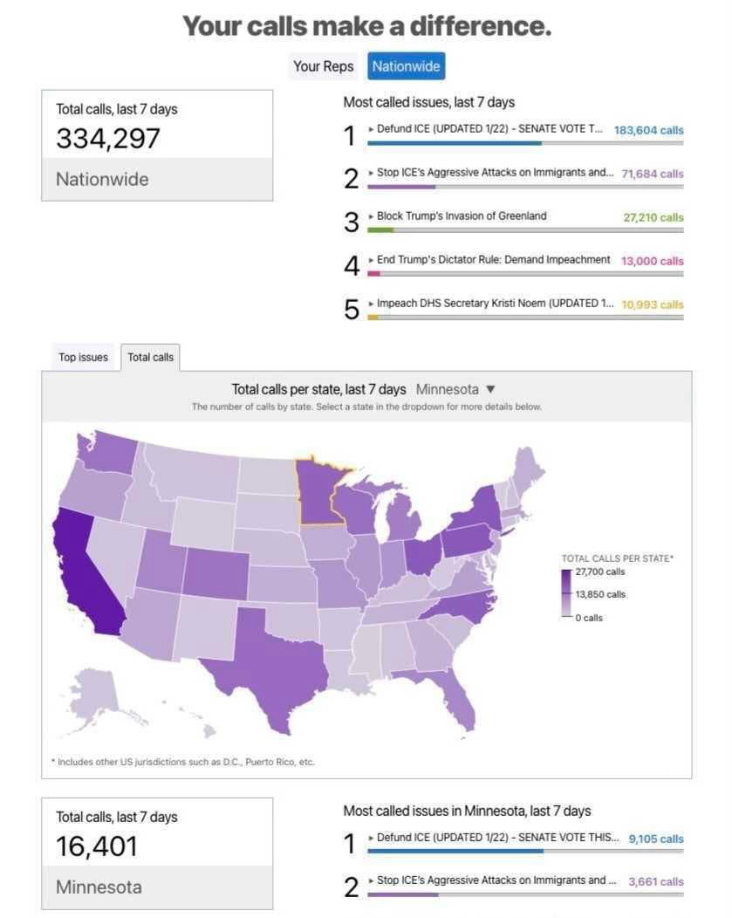
Task: Click the 183,604 calls link
Action: tap(648, 130)
